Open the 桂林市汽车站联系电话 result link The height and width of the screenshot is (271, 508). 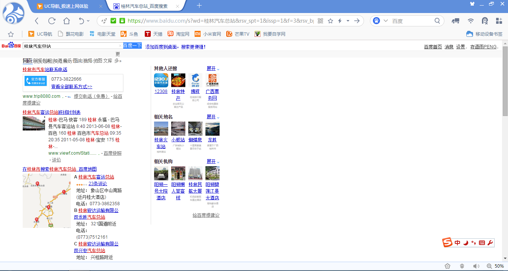point(45,70)
